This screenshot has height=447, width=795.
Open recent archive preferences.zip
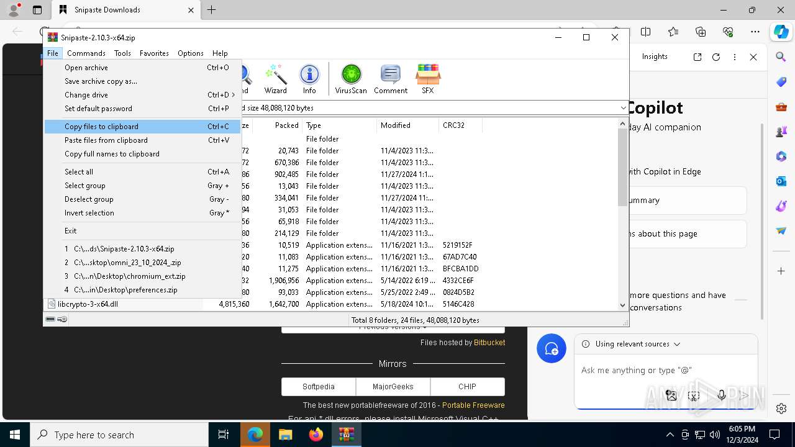143,290
